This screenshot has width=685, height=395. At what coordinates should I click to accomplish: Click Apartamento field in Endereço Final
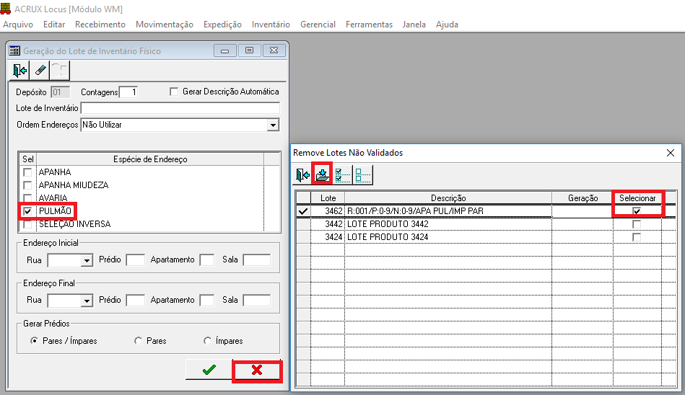(207, 301)
